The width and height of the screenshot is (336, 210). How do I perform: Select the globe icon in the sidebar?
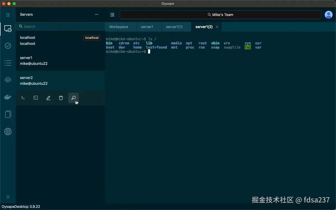pos(8,131)
